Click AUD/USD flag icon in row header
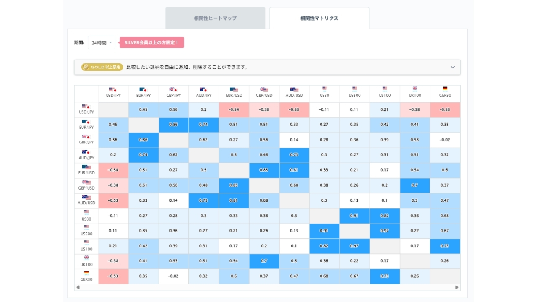537x302 pixels. point(86,198)
